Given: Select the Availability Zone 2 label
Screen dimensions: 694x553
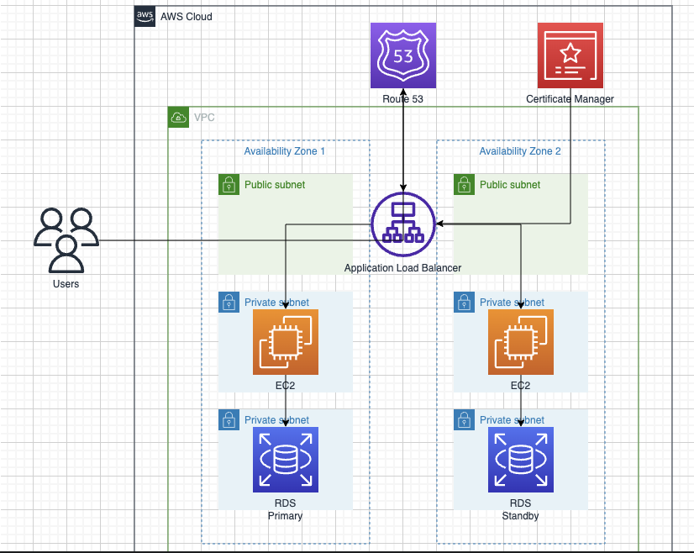Looking at the screenshot, I should coord(520,151).
